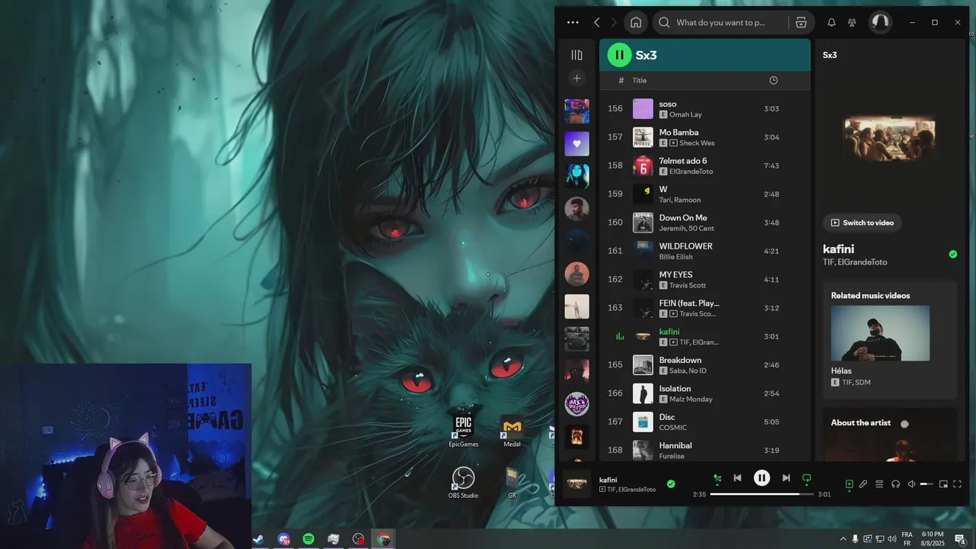Open the What's New notifications bell
The image size is (976, 549).
coord(832,23)
